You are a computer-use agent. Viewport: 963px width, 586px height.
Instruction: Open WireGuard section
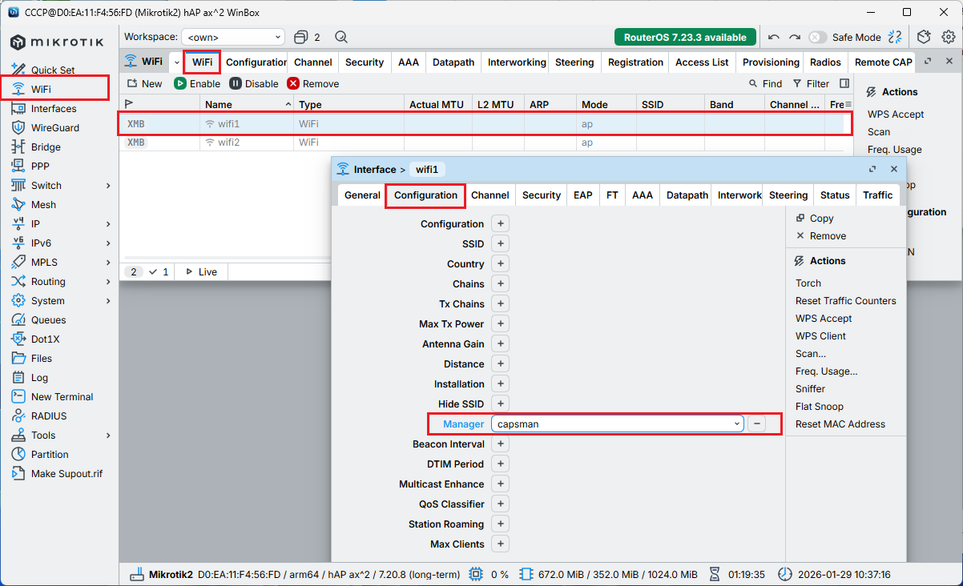[55, 127]
